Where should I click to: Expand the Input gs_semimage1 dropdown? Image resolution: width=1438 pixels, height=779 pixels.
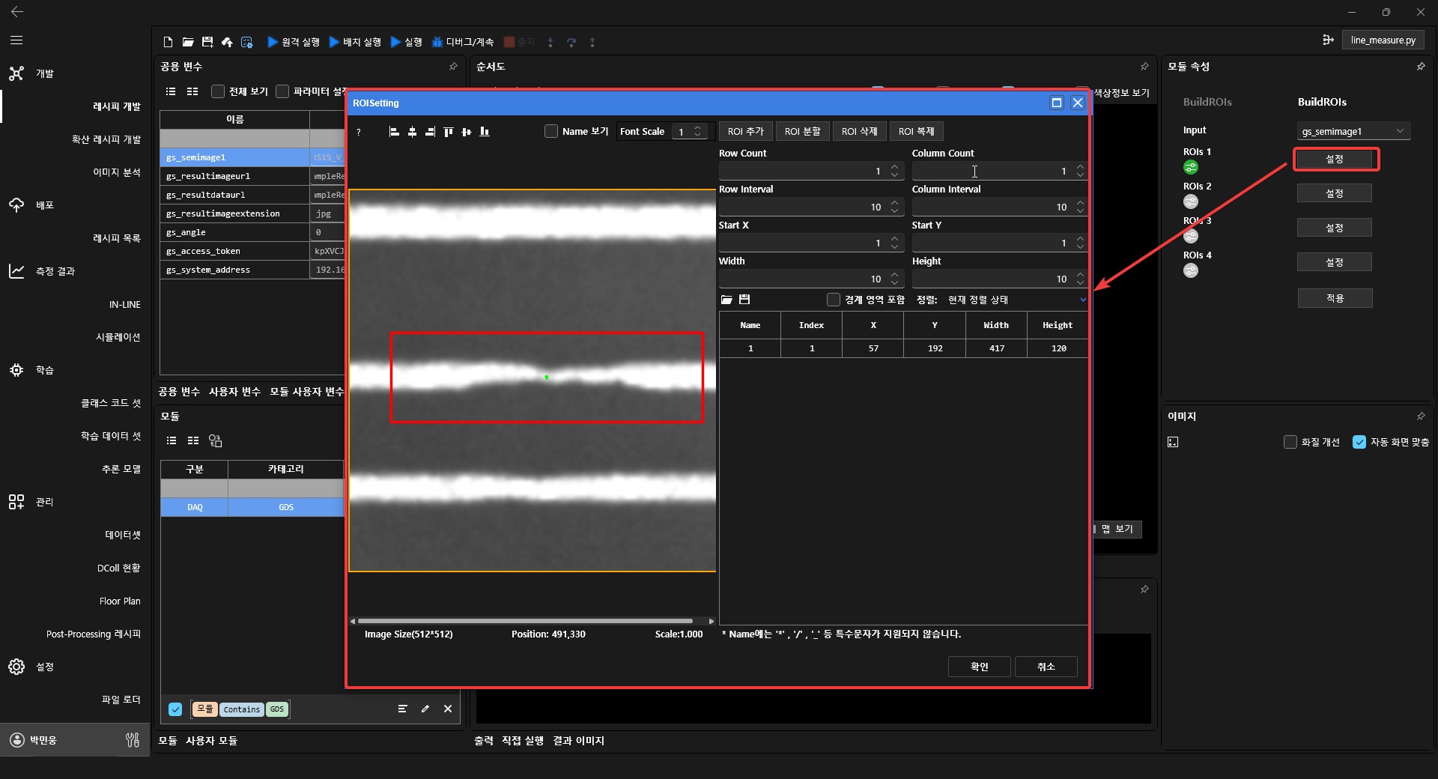pos(1353,131)
